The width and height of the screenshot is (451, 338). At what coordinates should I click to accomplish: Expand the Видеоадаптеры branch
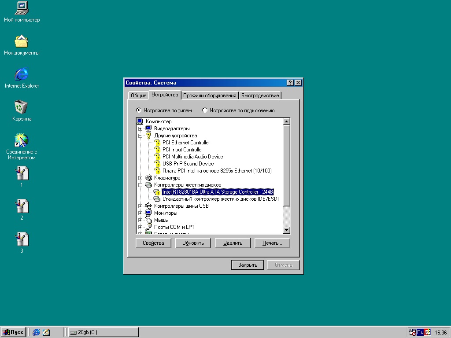(140, 129)
